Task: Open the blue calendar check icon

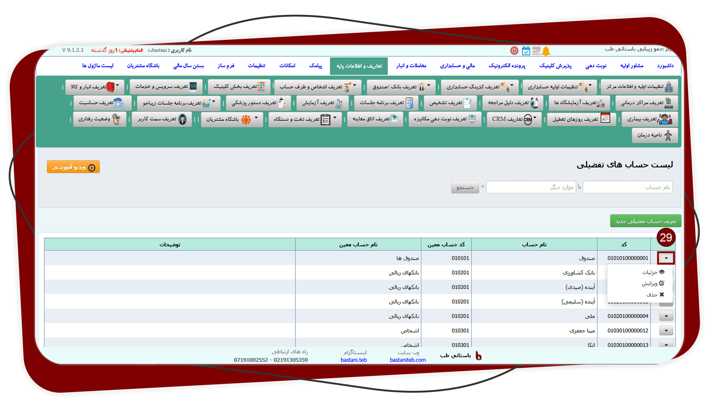Action: [x=526, y=51]
